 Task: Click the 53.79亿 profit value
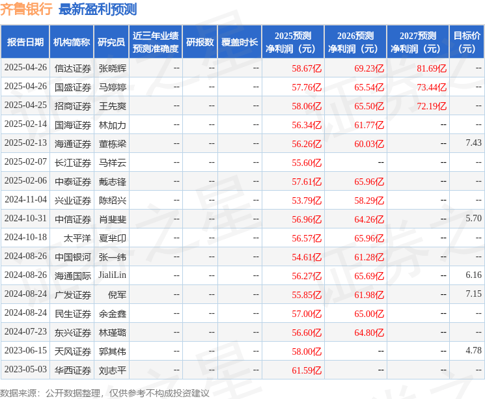307,200
